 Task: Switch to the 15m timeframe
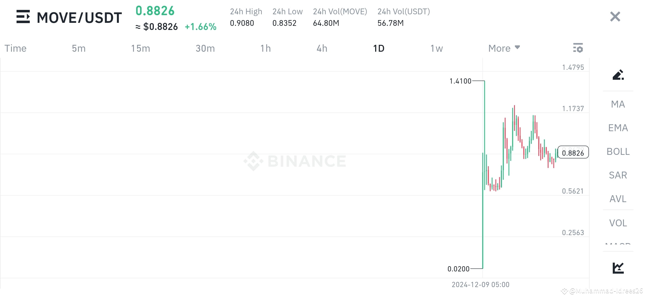click(140, 48)
